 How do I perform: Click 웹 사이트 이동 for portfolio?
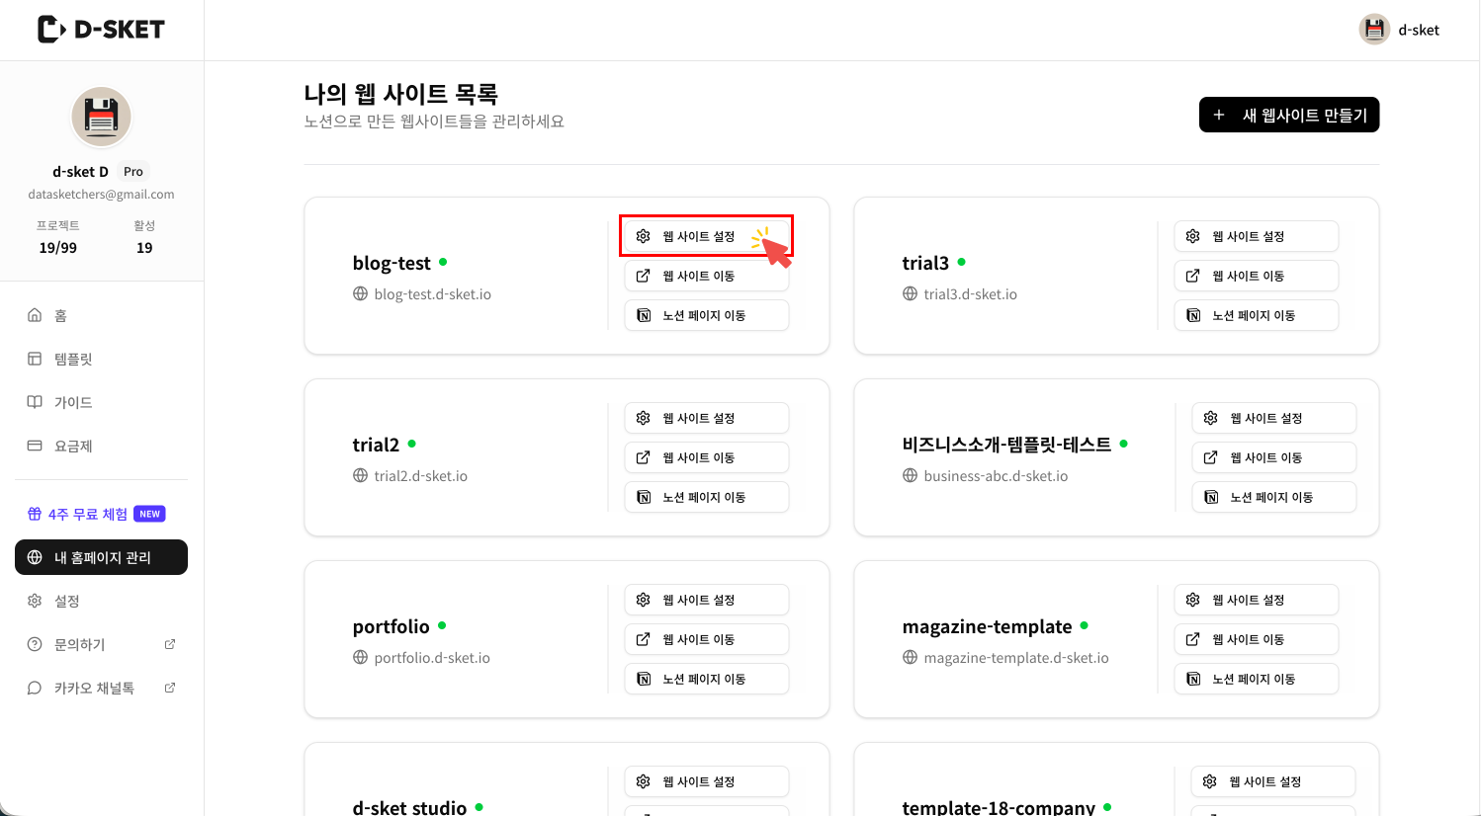pyautogui.click(x=706, y=639)
